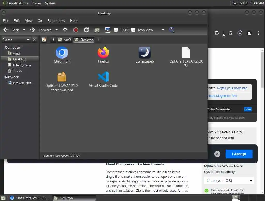Open the Icon View mode dropdown
Image resolution: width=265 pixels, height=201 pixels.
pos(151,30)
